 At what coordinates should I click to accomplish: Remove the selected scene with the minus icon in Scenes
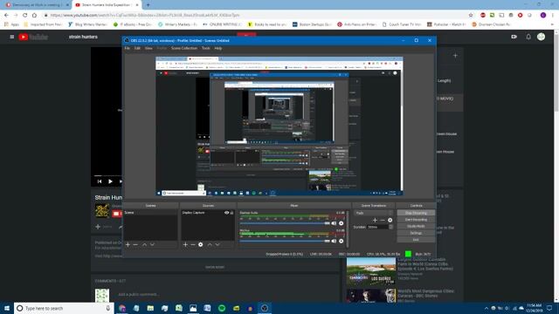click(x=135, y=244)
